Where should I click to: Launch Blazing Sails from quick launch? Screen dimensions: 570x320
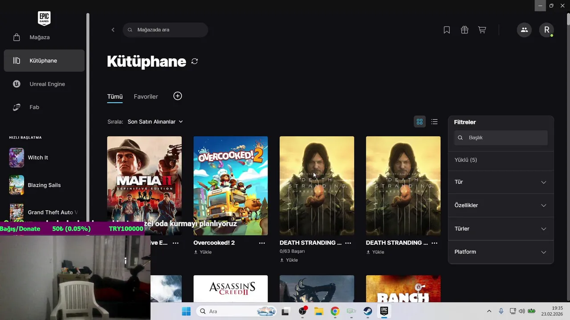coord(44,185)
